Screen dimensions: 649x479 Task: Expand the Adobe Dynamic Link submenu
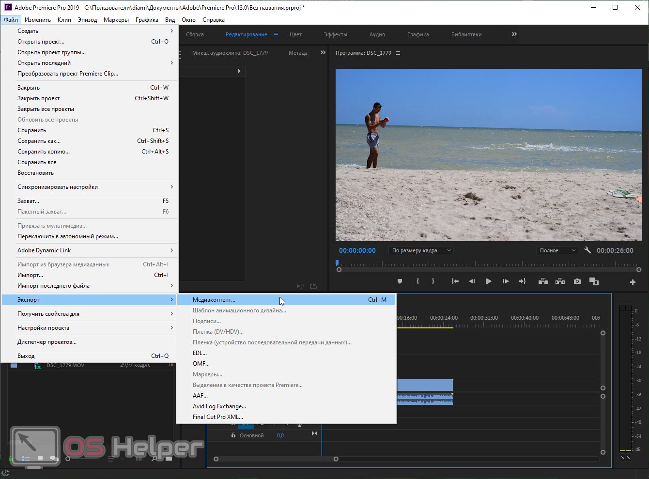(90, 250)
